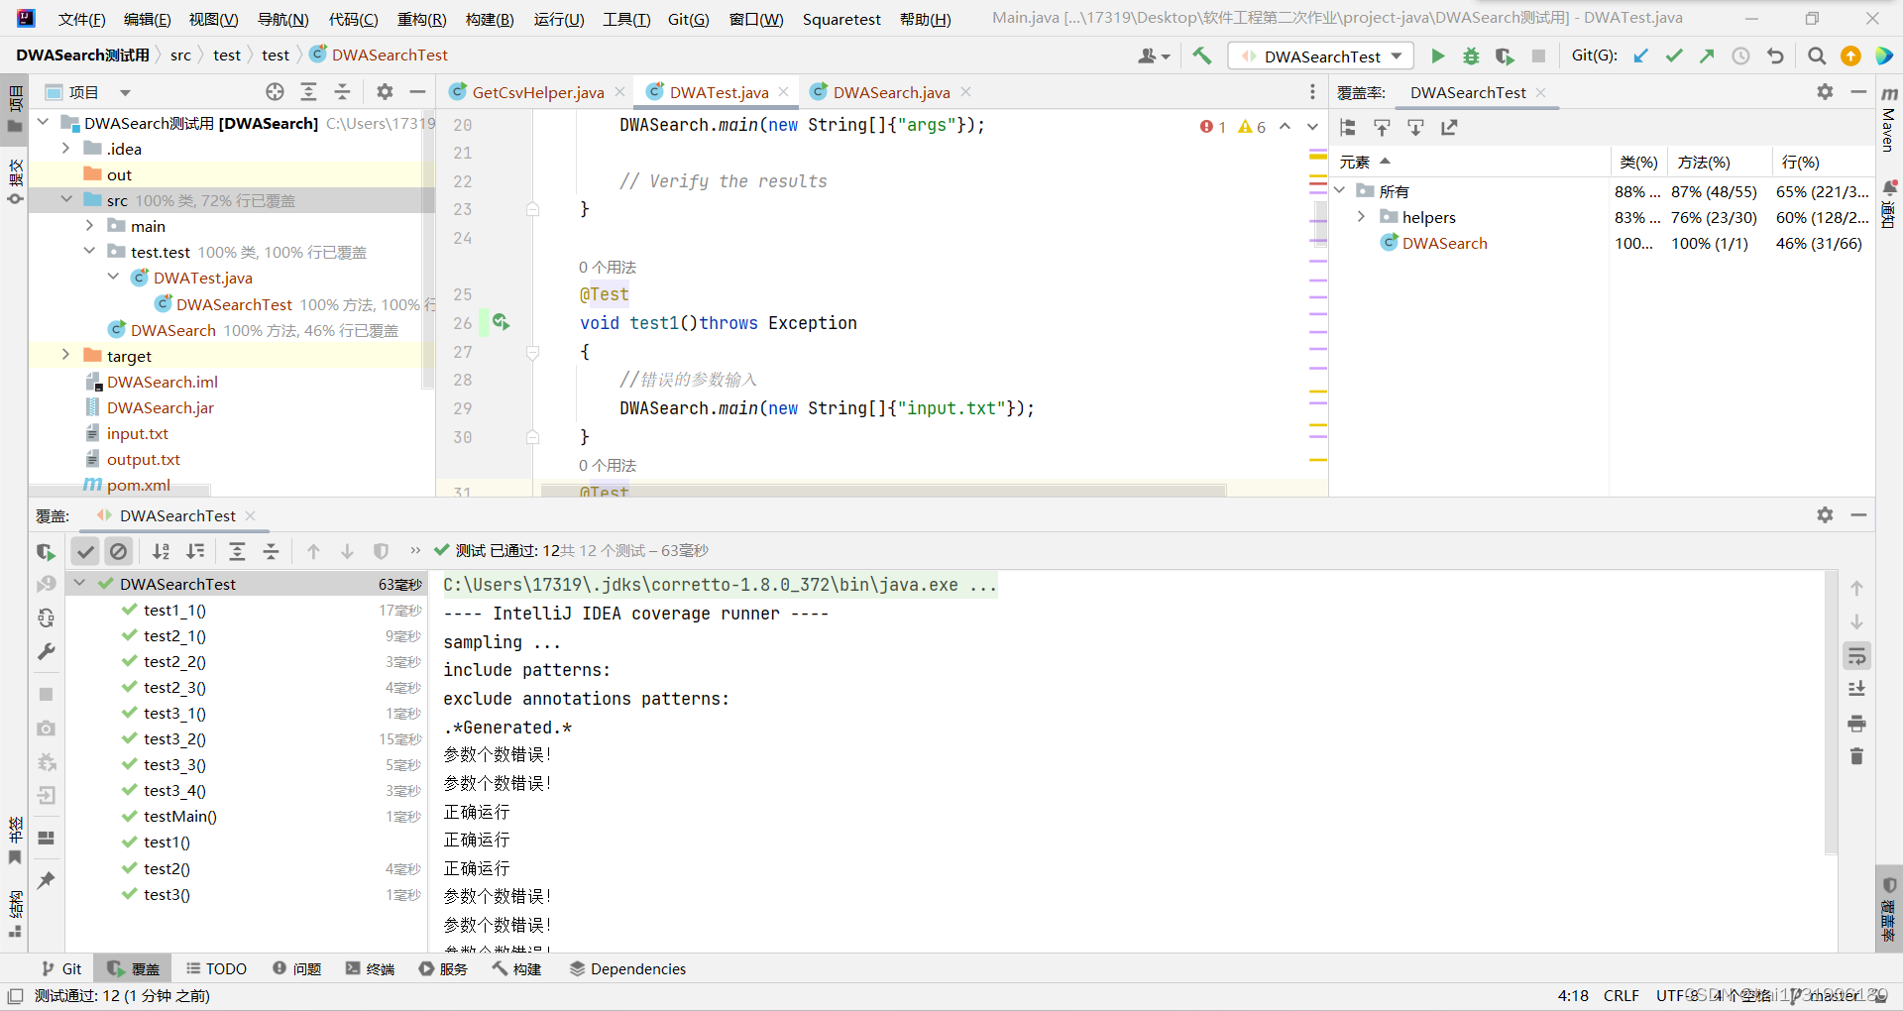Open coverage panel gear settings
This screenshot has width=1903, height=1011.
click(1825, 92)
